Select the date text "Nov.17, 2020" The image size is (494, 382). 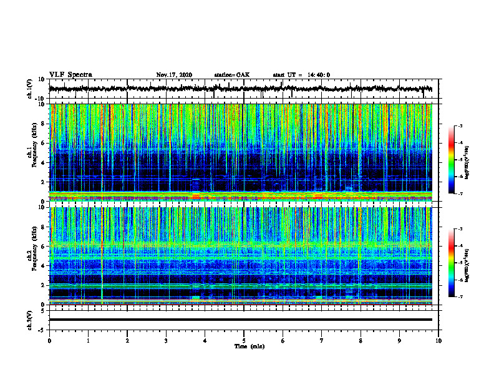click(x=174, y=75)
